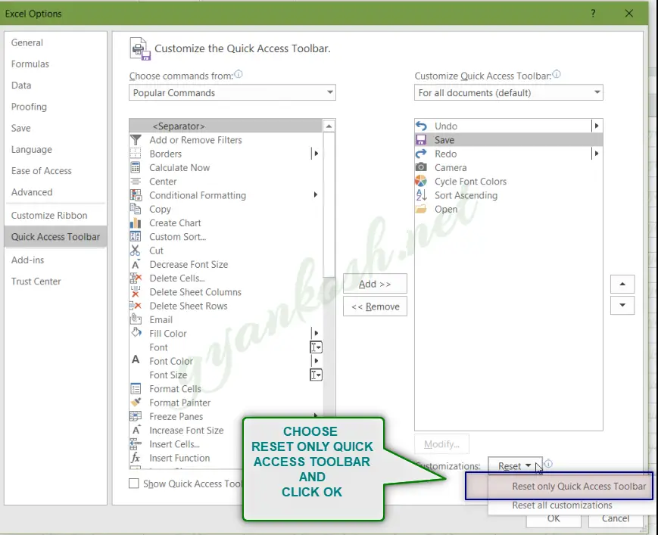658x535 pixels.
Task: Click the Copy command icon
Action: pos(136,209)
